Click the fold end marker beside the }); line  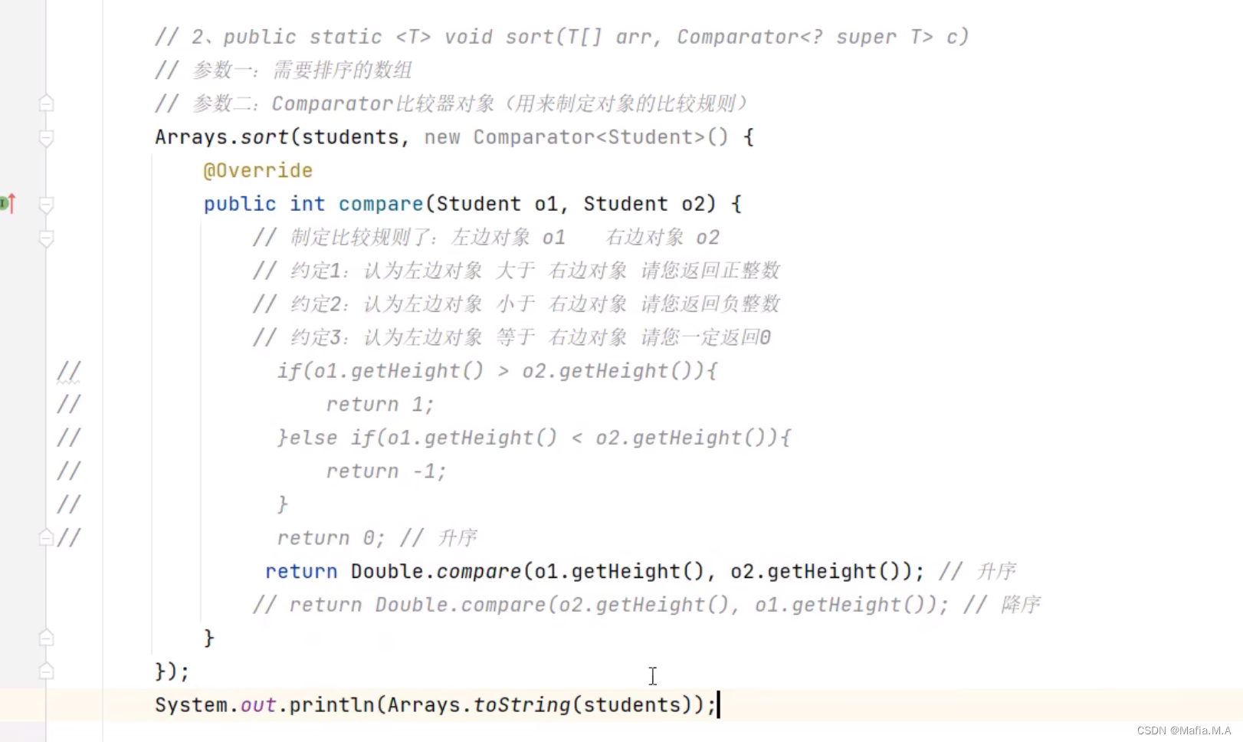(x=46, y=671)
